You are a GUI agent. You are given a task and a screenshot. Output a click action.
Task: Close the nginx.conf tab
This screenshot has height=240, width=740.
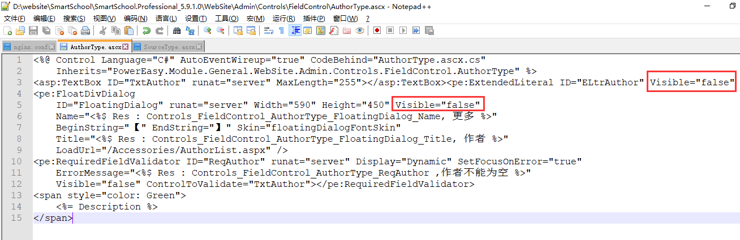click(52, 47)
